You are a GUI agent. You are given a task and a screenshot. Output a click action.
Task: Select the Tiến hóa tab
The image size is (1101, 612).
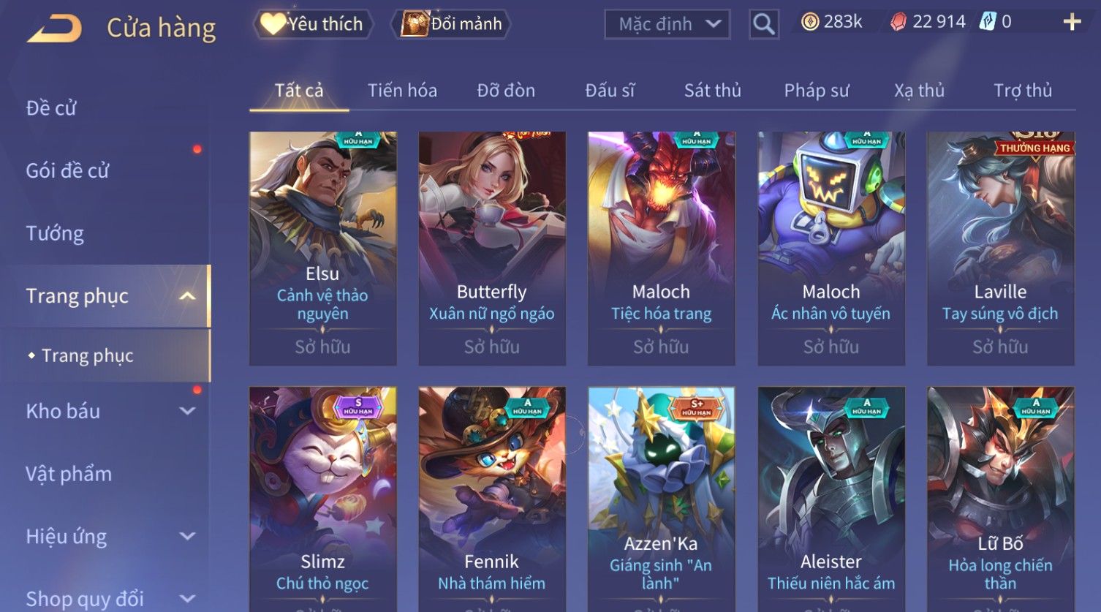402,91
